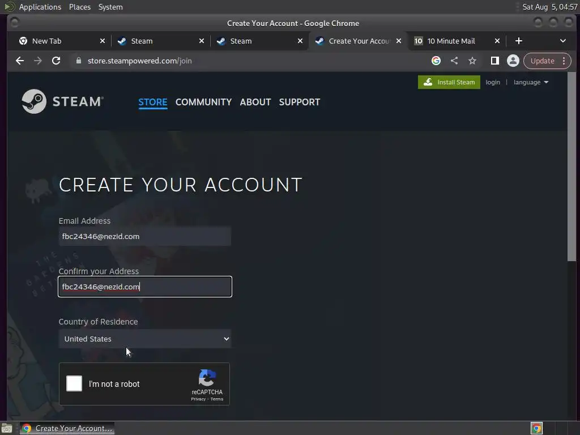Check the I'm not a robot checkbox
Screen dimensions: 580x435
74,383
